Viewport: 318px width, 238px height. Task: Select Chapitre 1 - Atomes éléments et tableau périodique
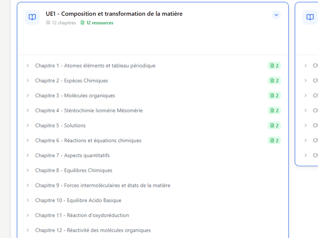(95, 65)
